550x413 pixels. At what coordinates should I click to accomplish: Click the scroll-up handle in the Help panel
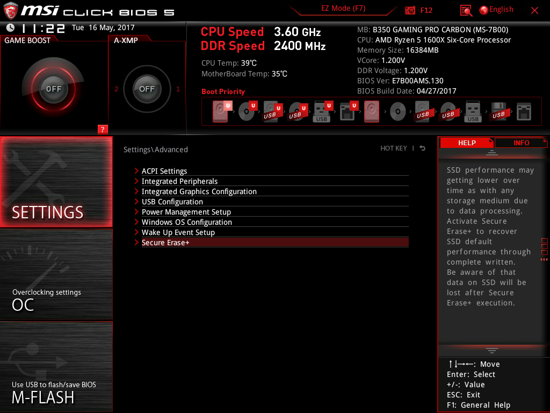(x=491, y=152)
